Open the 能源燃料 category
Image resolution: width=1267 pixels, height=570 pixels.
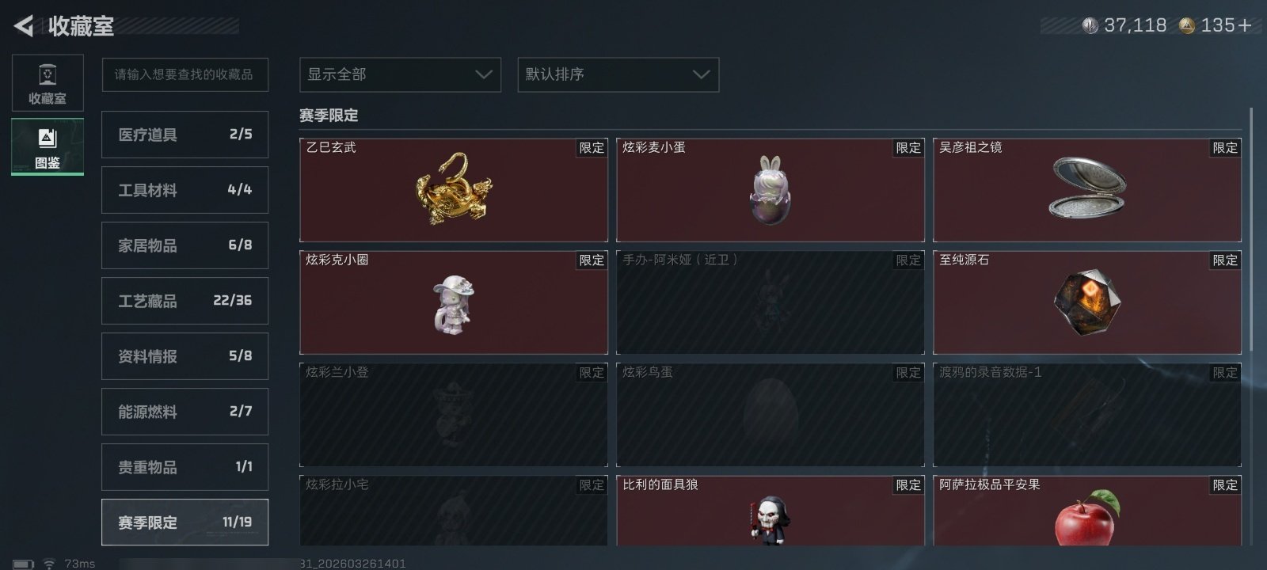(x=185, y=412)
